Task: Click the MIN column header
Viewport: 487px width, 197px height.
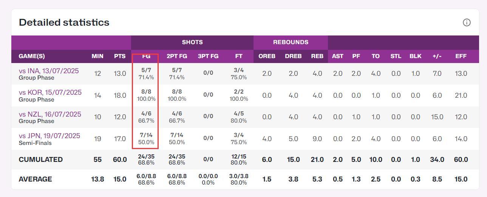Action: coord(97,56)
